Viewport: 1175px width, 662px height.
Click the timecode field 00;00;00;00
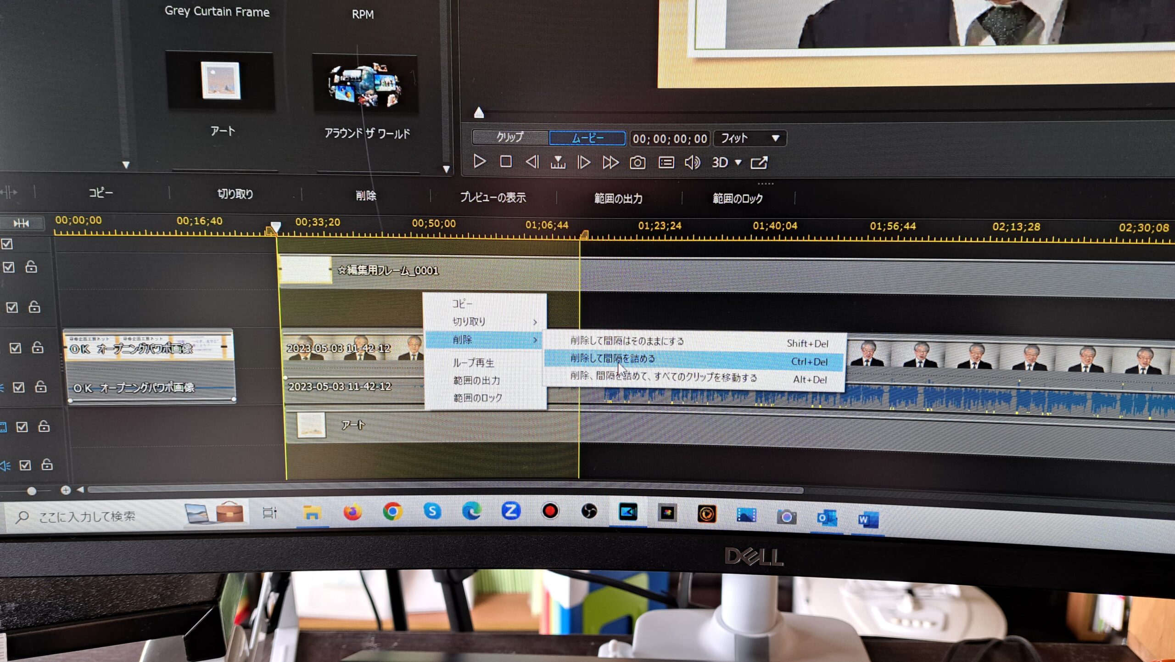coord(670,139)
